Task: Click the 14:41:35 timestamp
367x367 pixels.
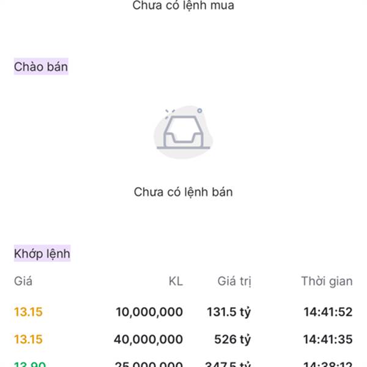Action: 328,339
